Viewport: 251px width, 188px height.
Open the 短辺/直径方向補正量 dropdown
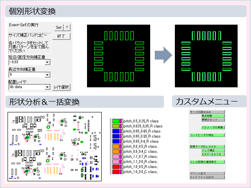[48, 63]
